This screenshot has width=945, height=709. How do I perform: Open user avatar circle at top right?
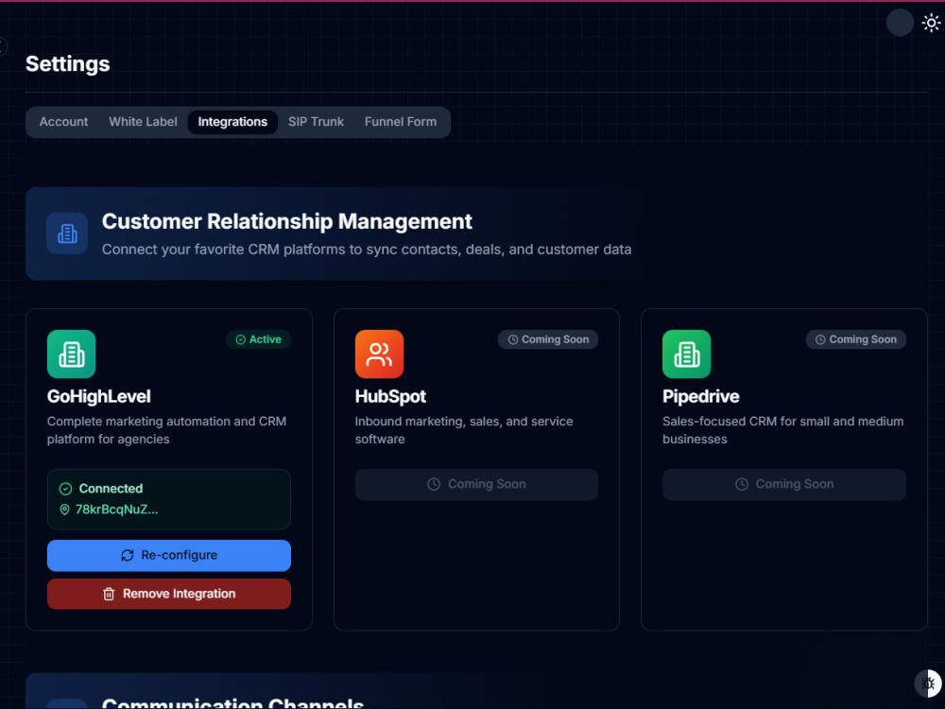[900, 23]
